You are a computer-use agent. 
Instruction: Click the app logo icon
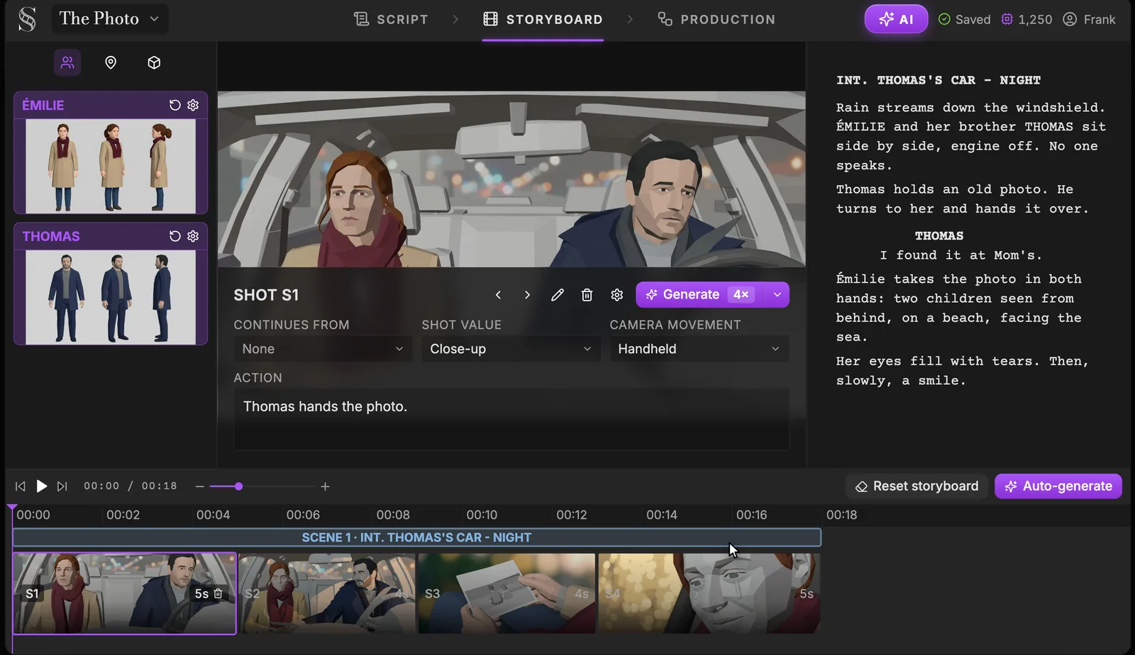[27, 19]
